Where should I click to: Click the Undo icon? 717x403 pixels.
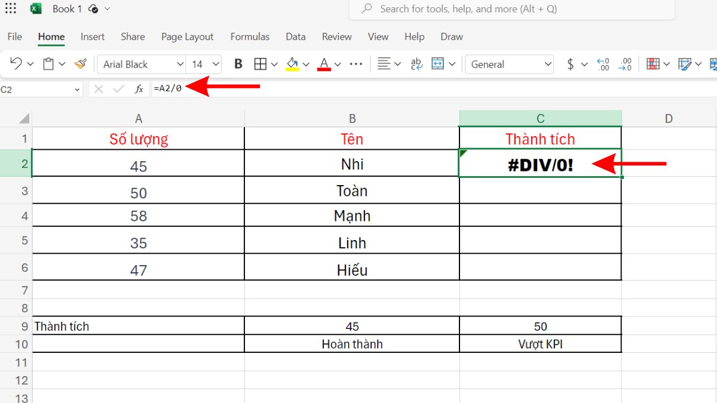16,64
